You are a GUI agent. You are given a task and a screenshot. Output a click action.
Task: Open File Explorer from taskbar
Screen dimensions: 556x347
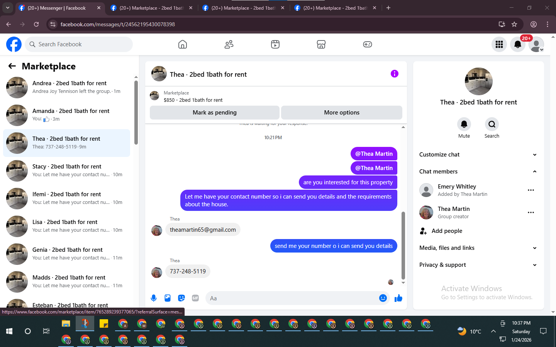(66, 323)
